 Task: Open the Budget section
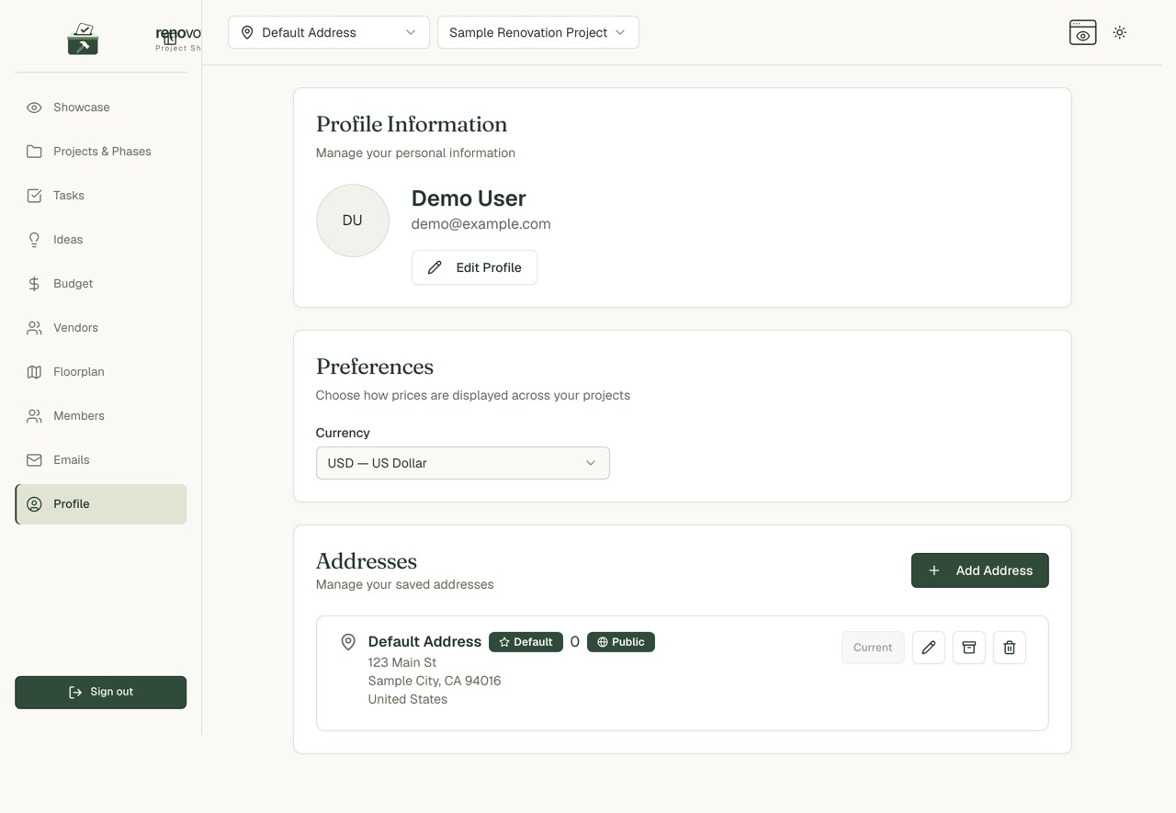pos(100,284)
